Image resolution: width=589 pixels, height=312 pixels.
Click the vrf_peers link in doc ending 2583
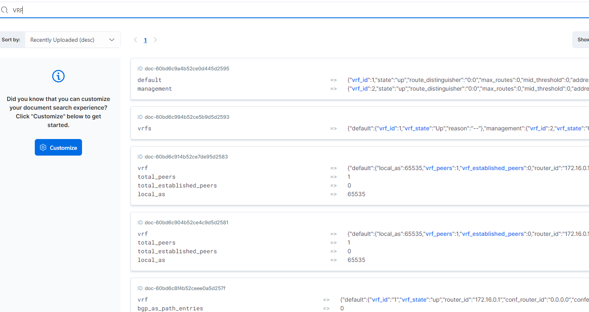click(x=439, y=168)
